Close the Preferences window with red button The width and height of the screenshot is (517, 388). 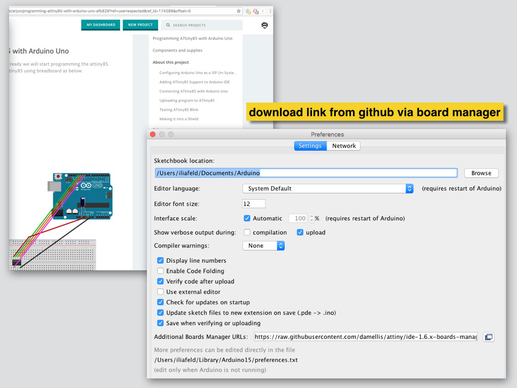click(x=152, y=134)
